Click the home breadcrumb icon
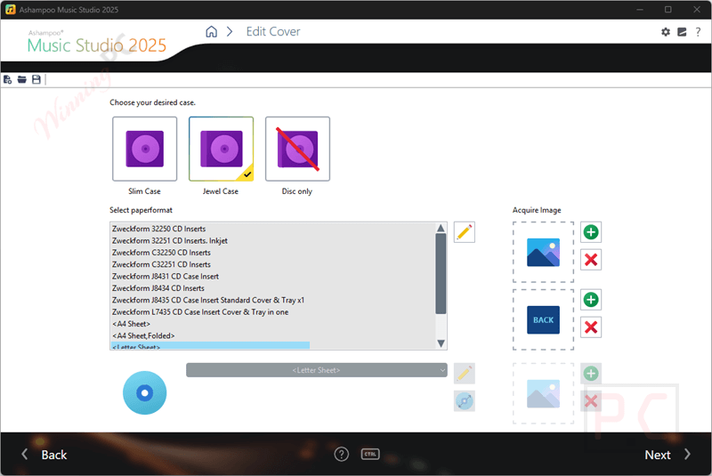This screenshot has height=476, width=712. coord(211,32)
